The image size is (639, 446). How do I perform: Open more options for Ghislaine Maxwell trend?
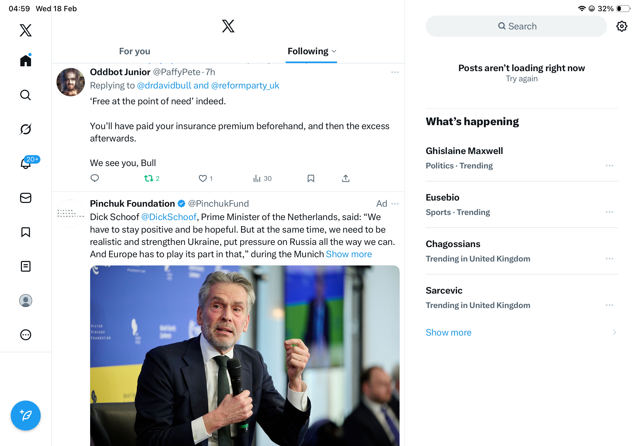coord(609,166)
